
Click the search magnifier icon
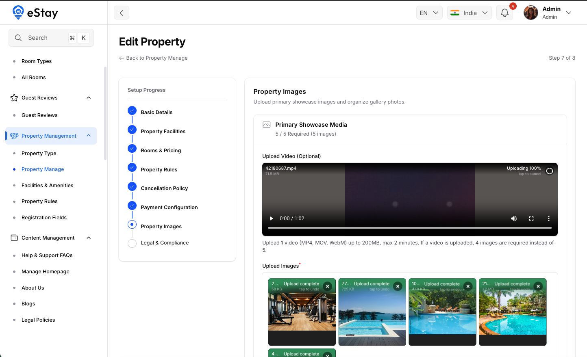(18, 38)
